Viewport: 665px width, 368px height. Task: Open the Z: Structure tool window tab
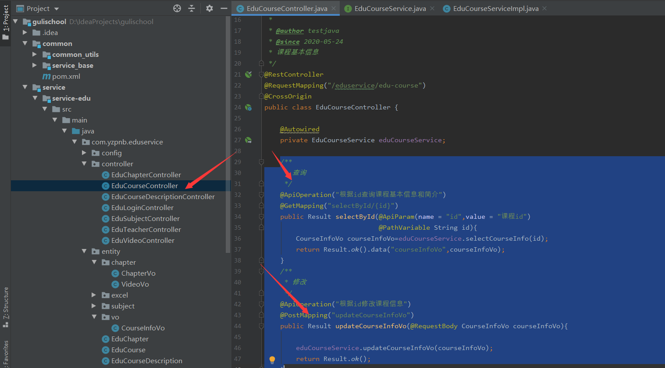tap(5, 307)
